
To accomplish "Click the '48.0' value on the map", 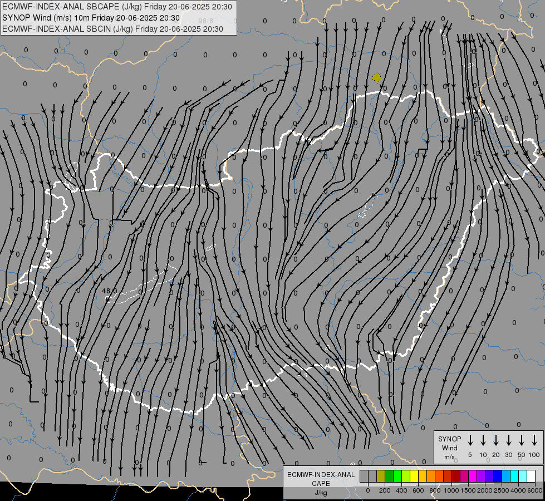I will [x=110, y=291].
